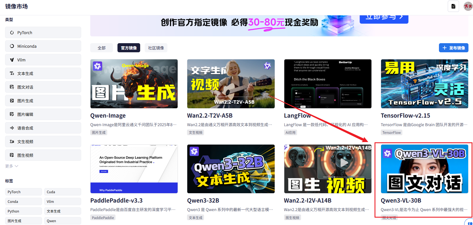Toggle the Python tag filter
Screen dimensions: 473x225
pyautogui.click(x=24, y=211)
